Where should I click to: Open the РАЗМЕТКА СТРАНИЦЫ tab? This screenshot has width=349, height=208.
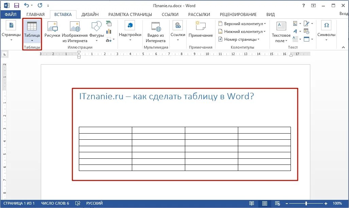pyautogui.click(x=130, y=15)
